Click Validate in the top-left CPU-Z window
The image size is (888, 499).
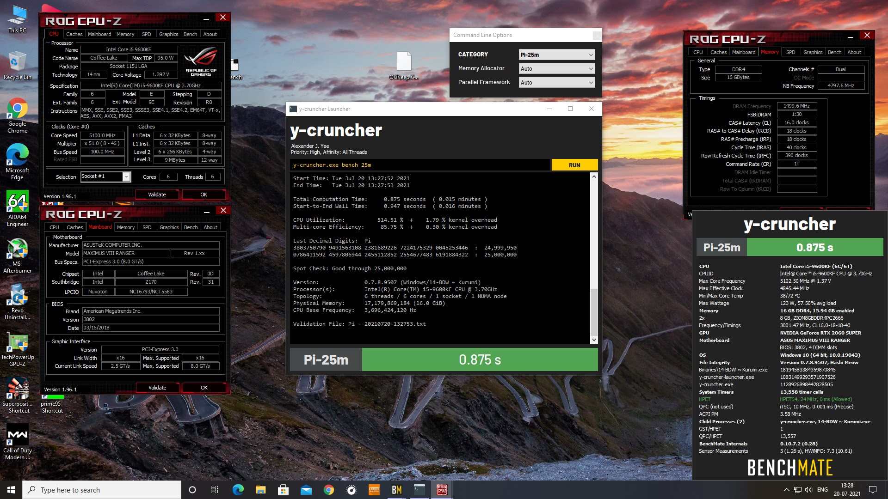coord(157,195)
